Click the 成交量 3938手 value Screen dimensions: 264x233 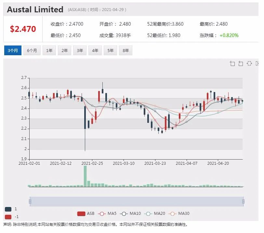[123, 35]
